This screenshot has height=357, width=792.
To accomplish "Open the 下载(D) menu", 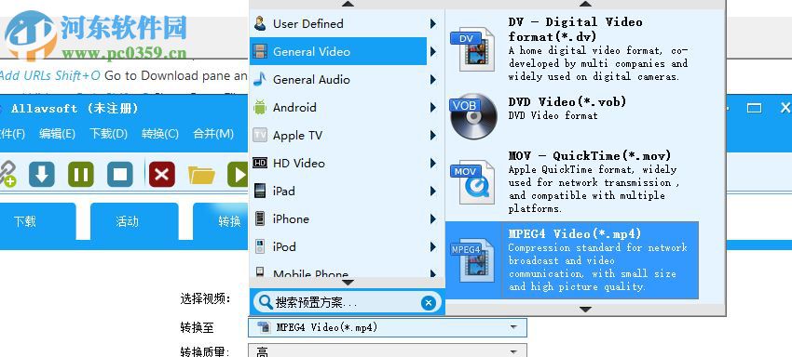I will pyautogui.click(x=109, y=134).
